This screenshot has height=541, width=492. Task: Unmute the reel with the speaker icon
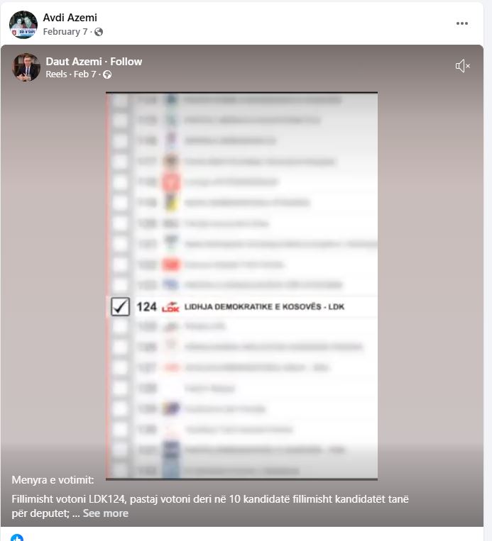tap(463, 66)
